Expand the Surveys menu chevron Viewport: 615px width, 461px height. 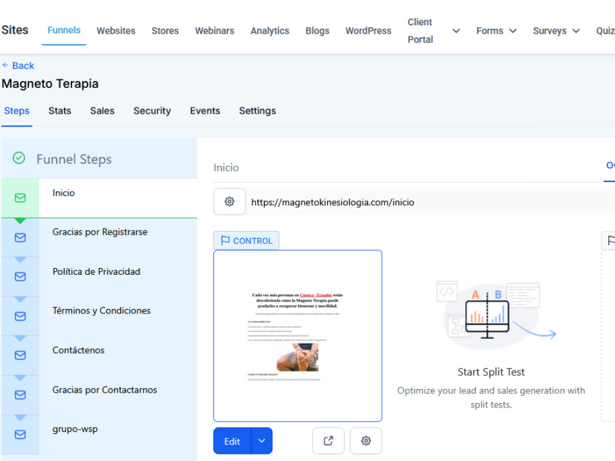[576, 31]
